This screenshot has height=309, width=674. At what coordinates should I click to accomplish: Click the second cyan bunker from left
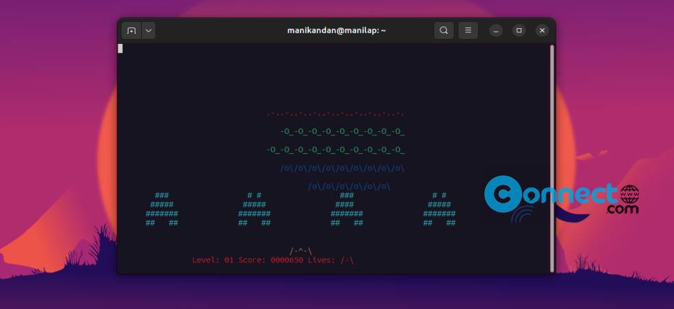point(254,209)
